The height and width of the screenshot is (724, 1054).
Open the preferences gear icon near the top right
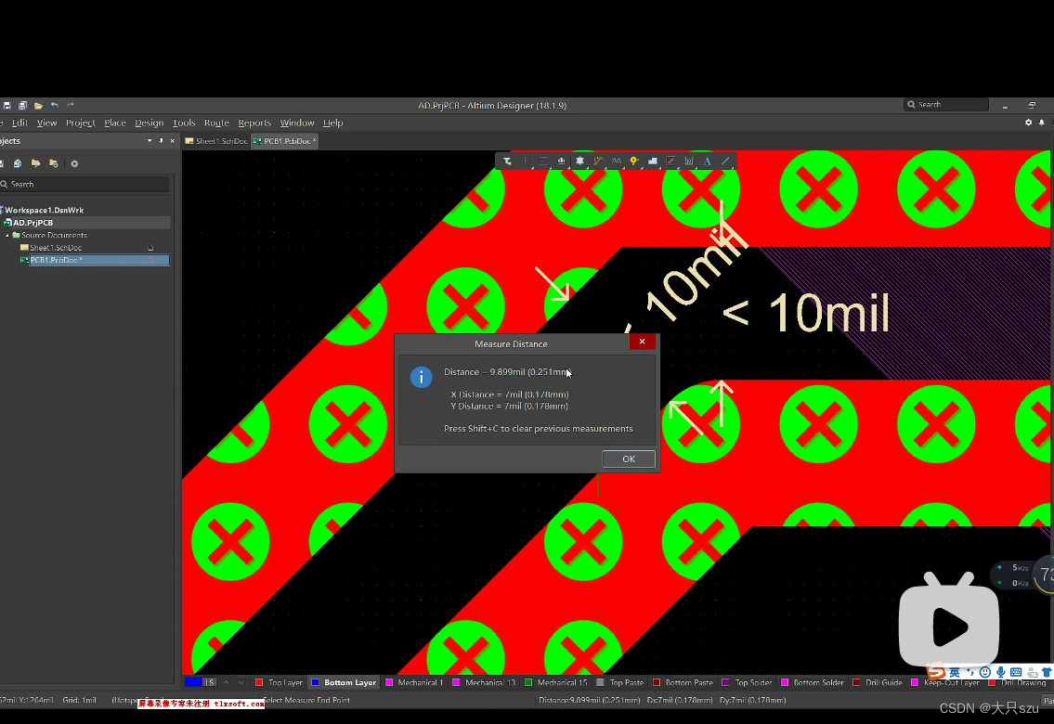1028,123
